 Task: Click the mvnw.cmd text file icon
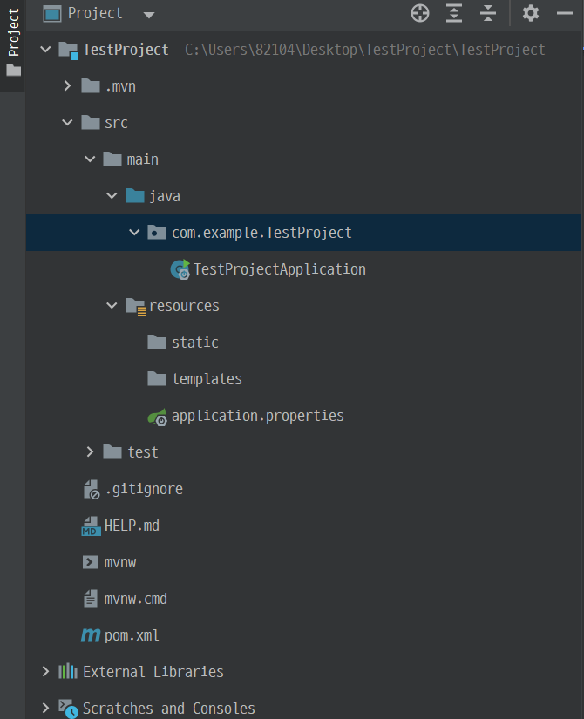pos(91,599)
